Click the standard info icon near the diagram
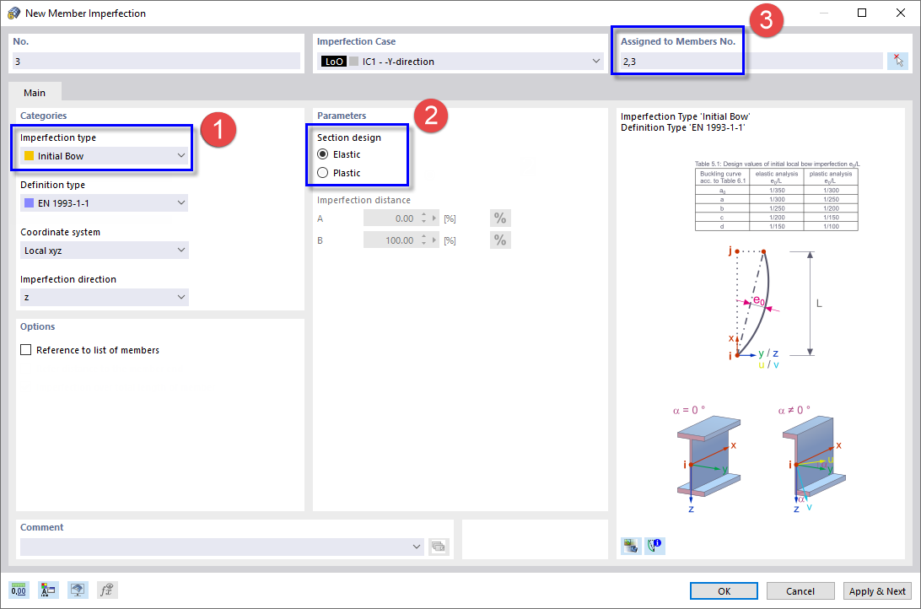921x609 pixels. (x=654, y=546)
